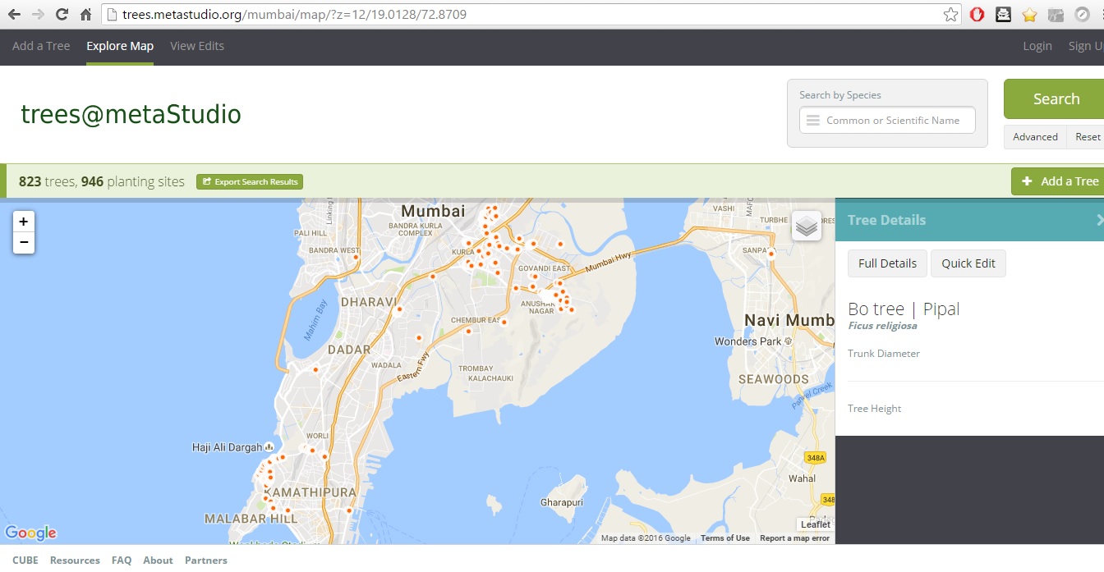
Task: Click the "Tree Height" label
Action: (x=875, y=409)
